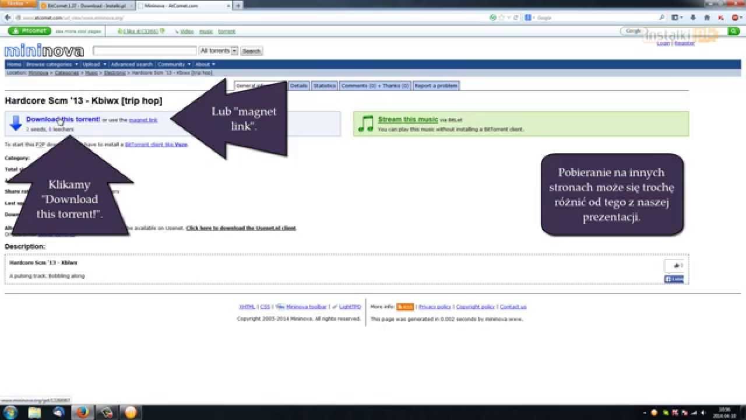The height and width of the screenshot is (420, 746).
Task: Open the file explorer taskbar icon
Action: tap(34, 412)
